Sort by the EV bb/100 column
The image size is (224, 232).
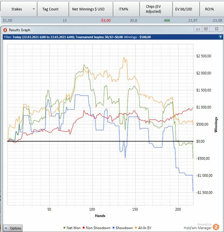184,9
